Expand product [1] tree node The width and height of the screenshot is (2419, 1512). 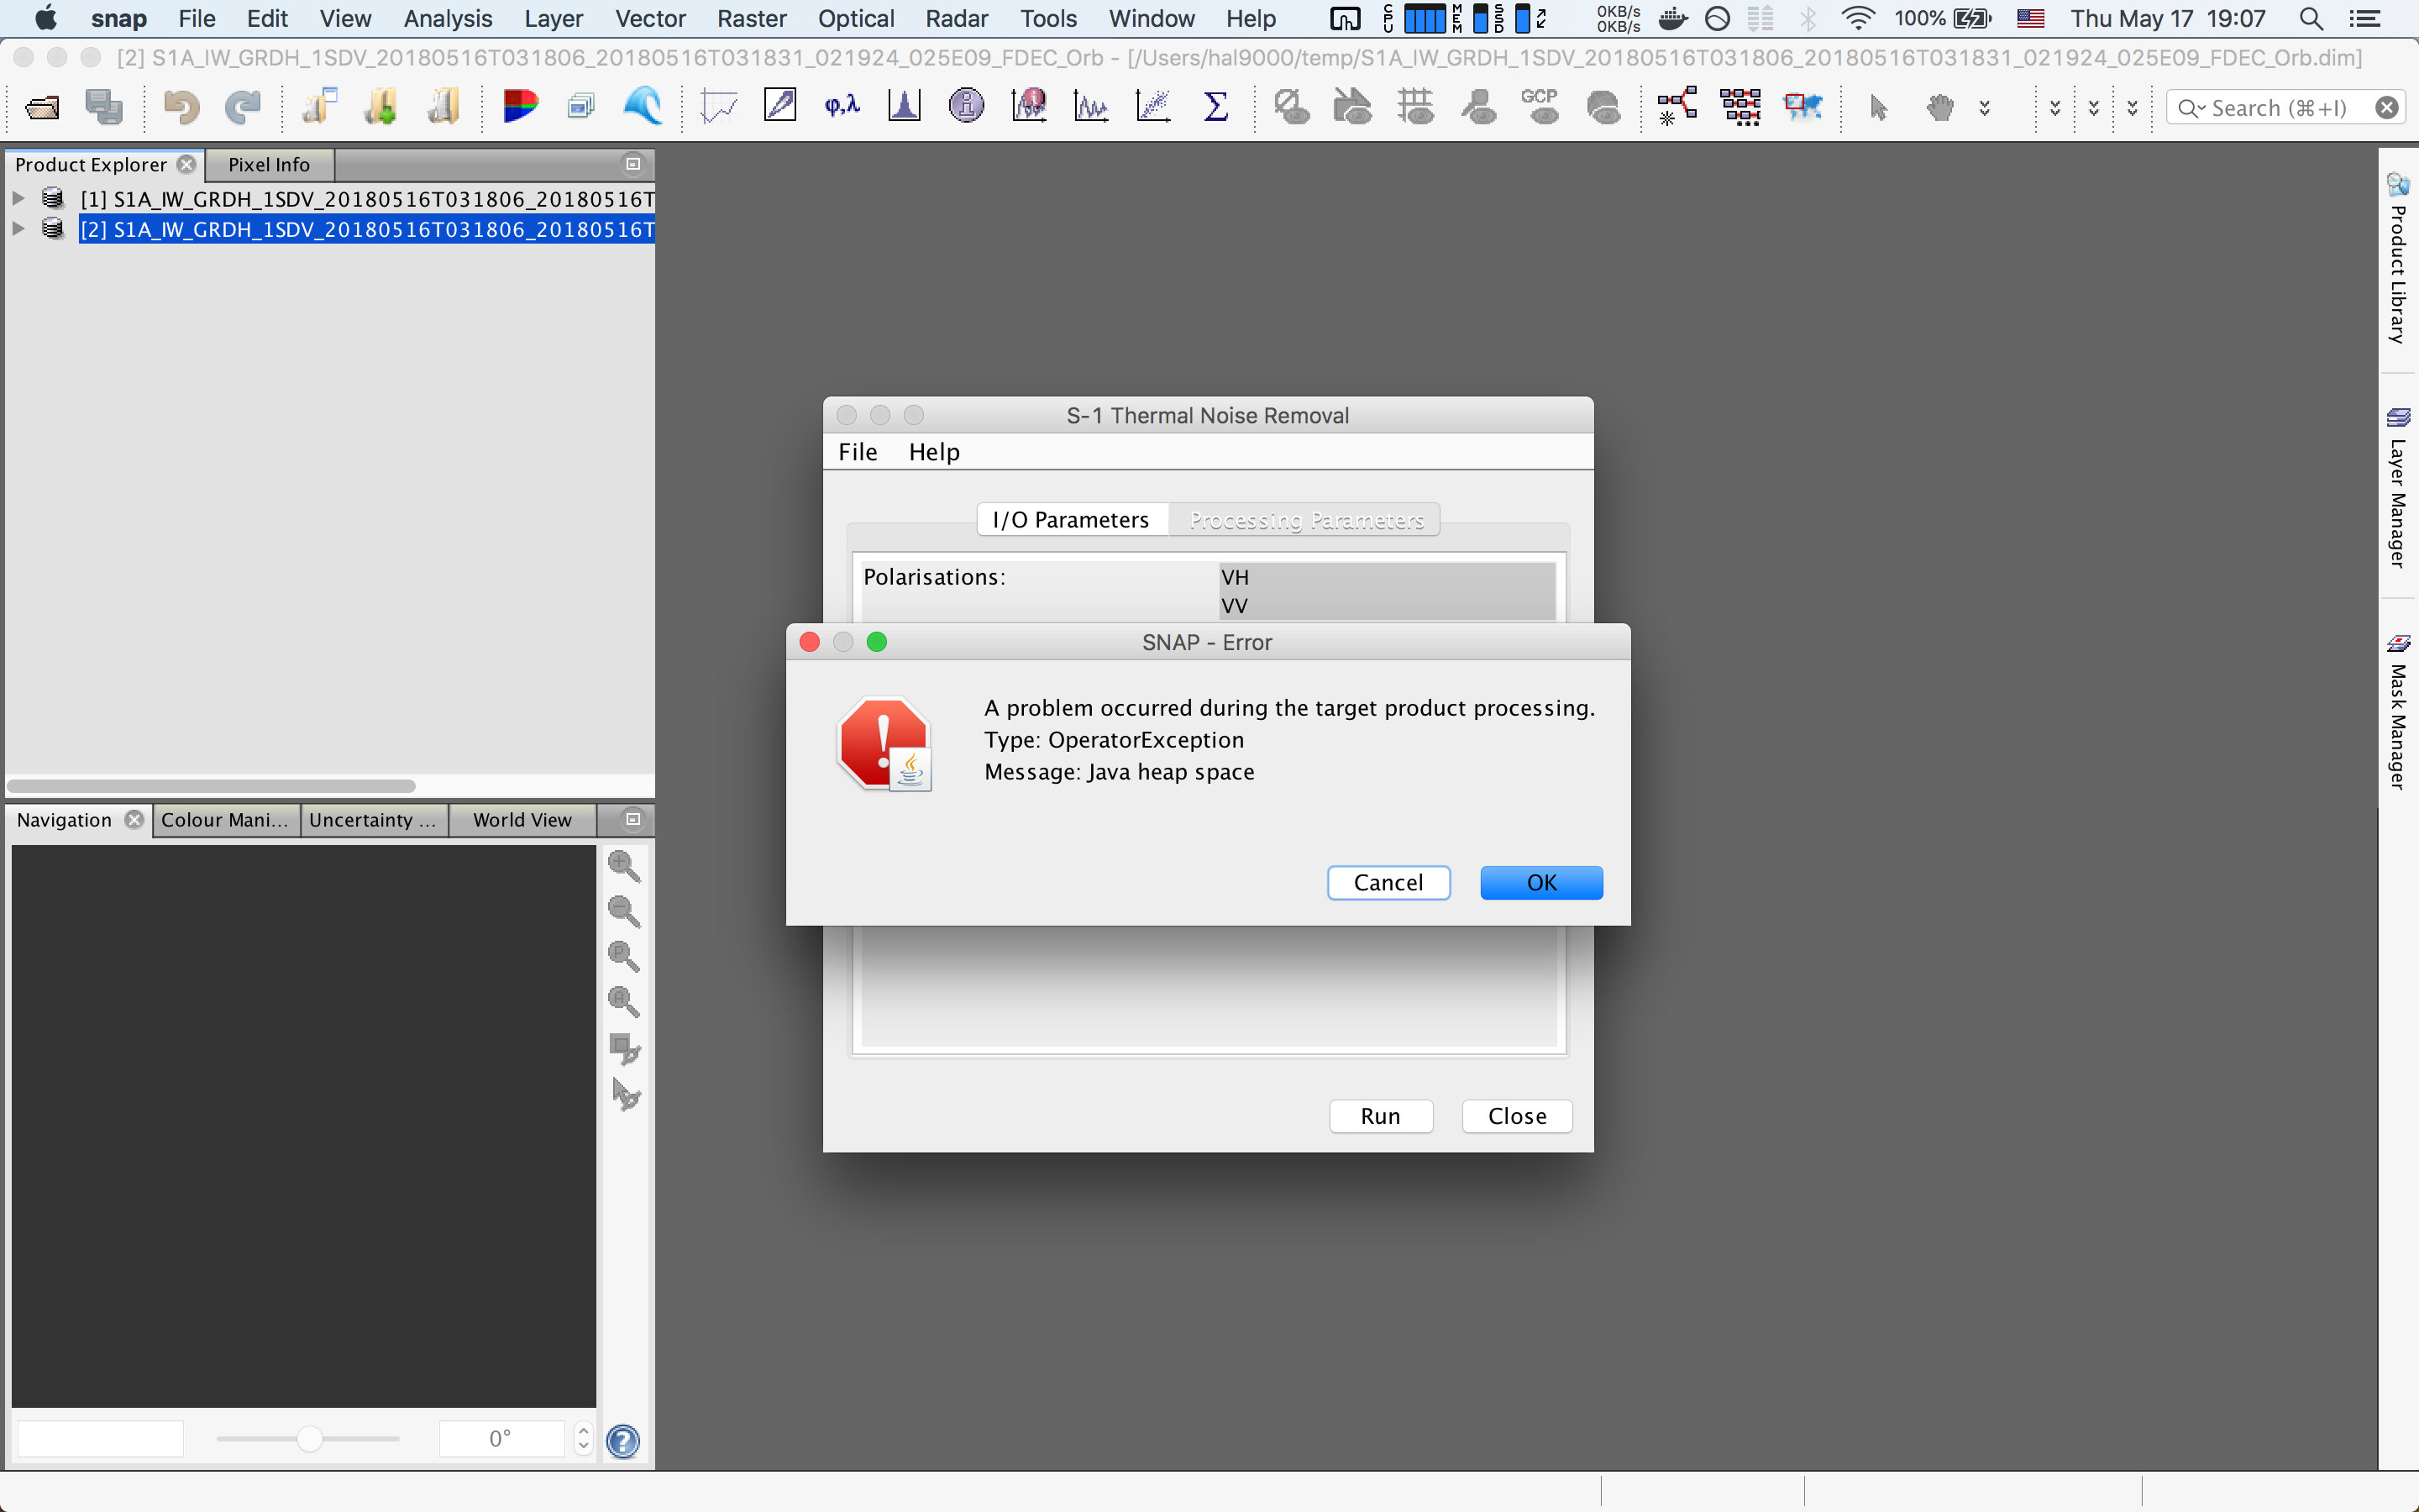(x=18, y=198)
